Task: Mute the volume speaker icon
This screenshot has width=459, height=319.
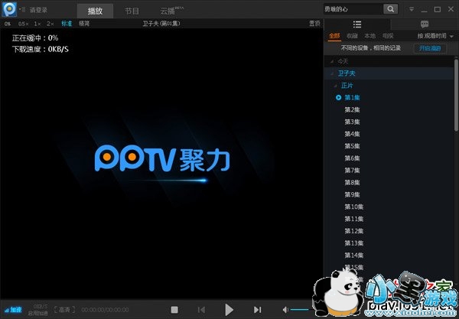Action: (x=285, y=310)
